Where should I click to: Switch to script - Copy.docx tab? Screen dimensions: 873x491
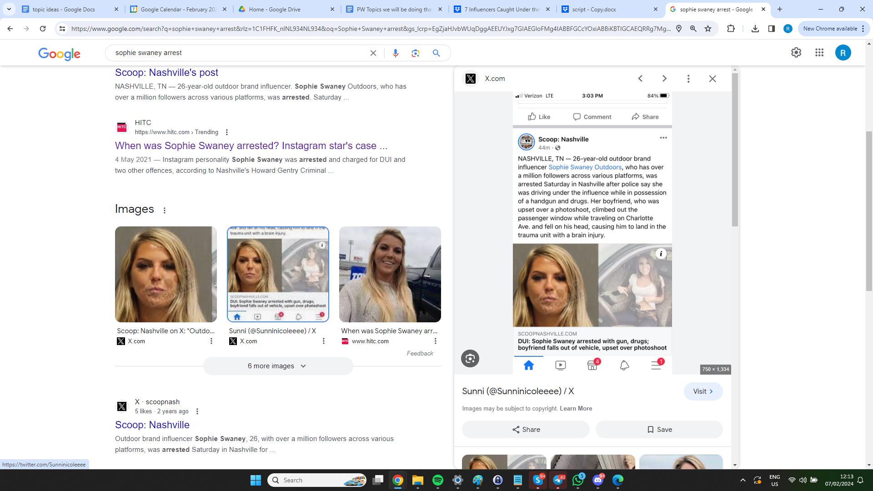(610, 9)
